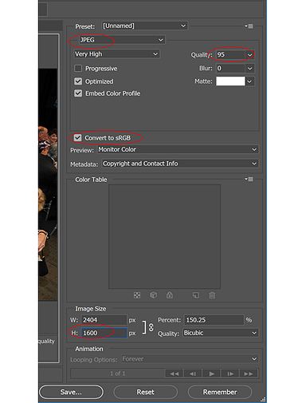302x403 pixels.
Task: Expand the Quality slider arrow
Action: [249, 55]
